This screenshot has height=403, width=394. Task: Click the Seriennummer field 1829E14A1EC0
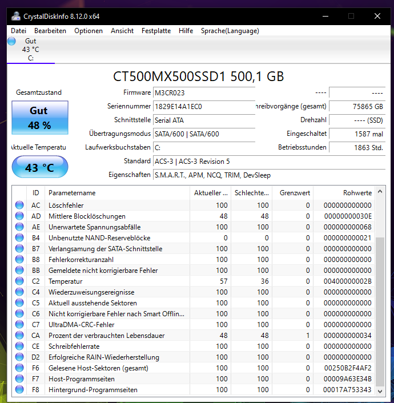click(204, 106)
